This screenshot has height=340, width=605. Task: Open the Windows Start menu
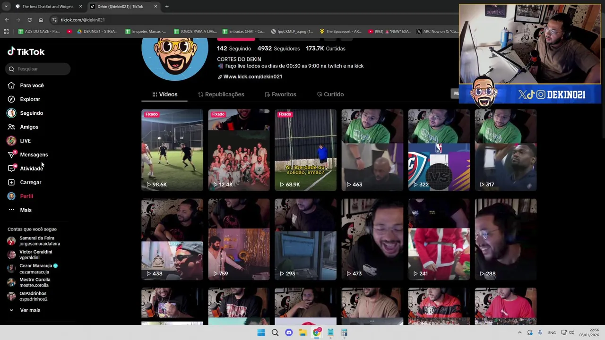[261, 333]
